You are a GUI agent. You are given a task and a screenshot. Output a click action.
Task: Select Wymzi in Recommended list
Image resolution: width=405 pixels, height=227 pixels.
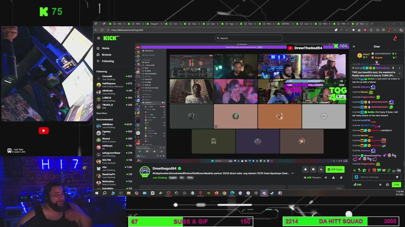[114, 140]
